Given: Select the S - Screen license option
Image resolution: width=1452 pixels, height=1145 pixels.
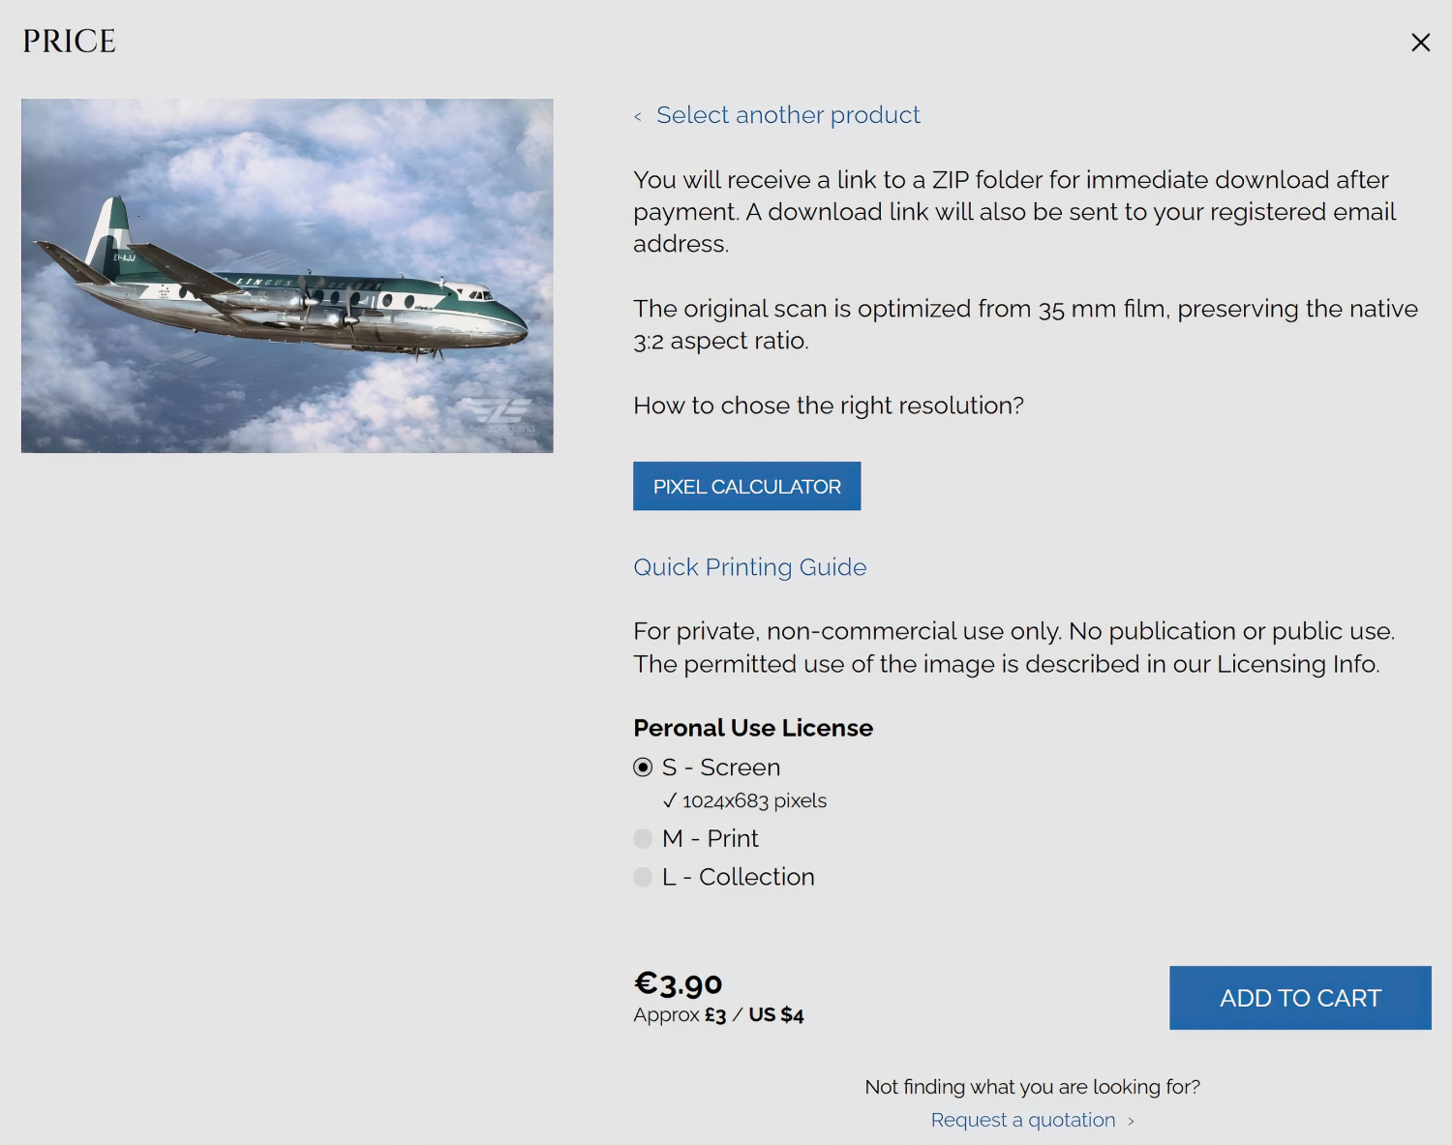Looking at the screenshot, I should click(x=643, y=768).
